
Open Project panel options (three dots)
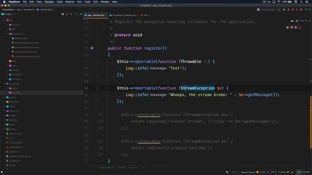click(x=77, y=14)
